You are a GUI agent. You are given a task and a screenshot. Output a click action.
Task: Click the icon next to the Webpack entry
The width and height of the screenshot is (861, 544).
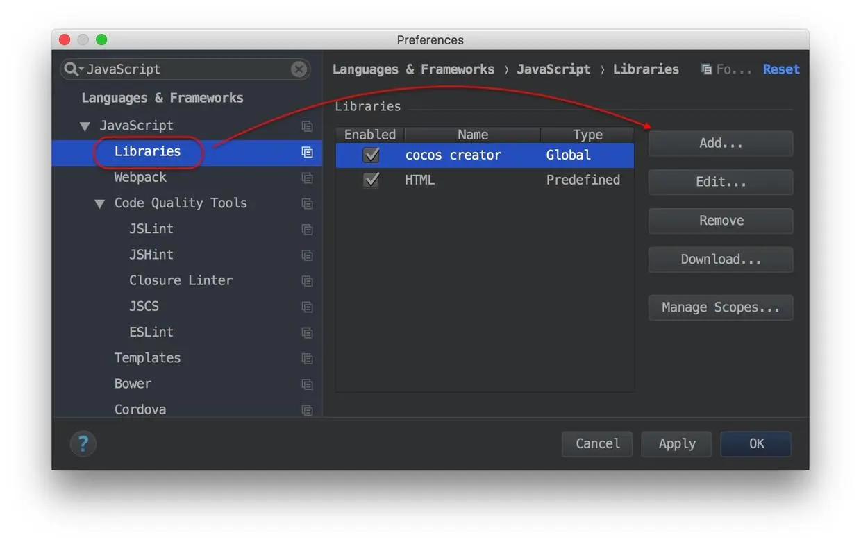click(x=307, y=178)
